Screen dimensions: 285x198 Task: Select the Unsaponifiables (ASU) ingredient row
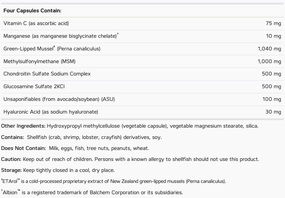pyautogui.click(x=59, y=99)
